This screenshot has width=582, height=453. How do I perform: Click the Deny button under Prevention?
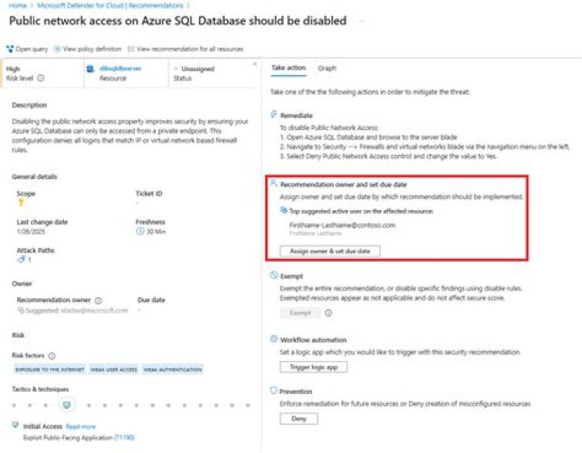point(298,419)
